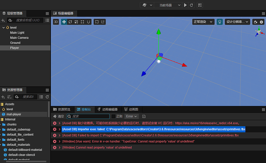This screenshot has height=163, width=266.
Task: Open the scene editor panel menu
Action: [x=263, y=13]
